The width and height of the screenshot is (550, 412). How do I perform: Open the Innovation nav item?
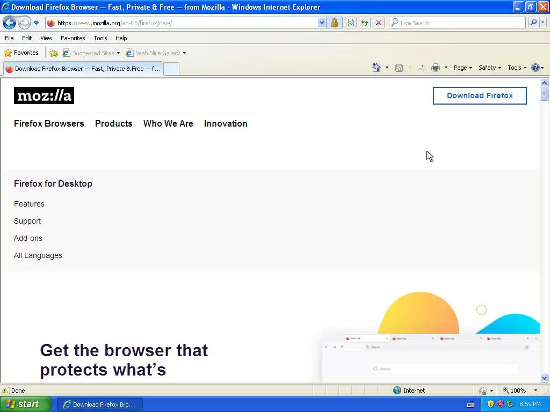coord(226,124)
